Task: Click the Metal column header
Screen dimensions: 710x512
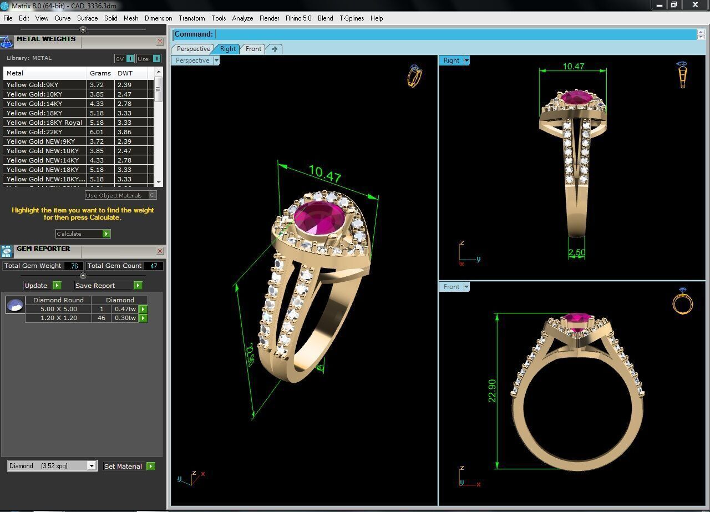Action: (x=45, y=73)
